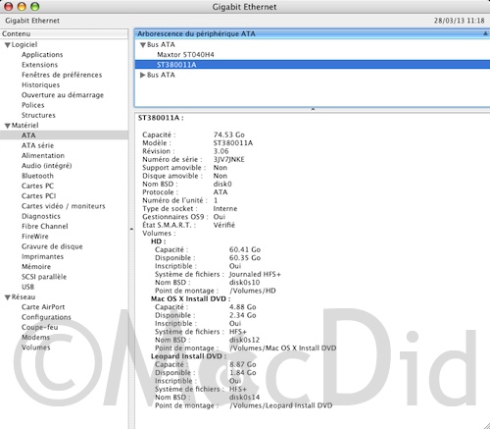Click the sidebar divider collapse handle
Image resolution: width=490 pixels, height=429 pixels.
pos(131,229)
